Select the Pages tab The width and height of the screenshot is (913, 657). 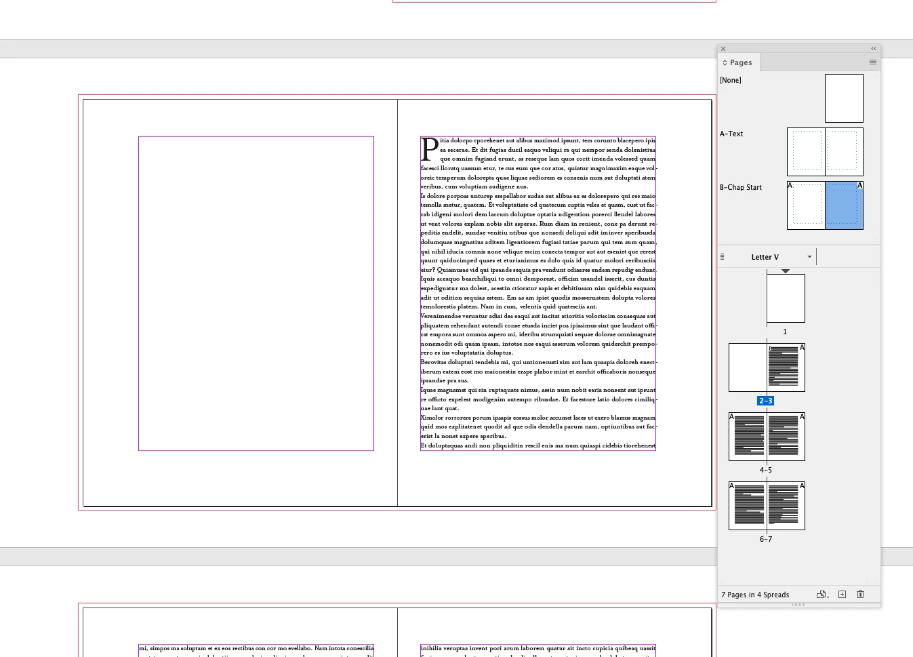coord(740,62)
